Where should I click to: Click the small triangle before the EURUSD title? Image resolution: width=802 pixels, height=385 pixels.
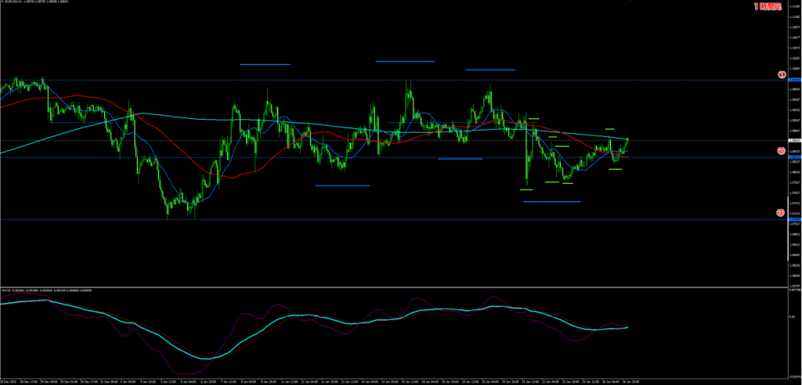click(x=2, y=2)
